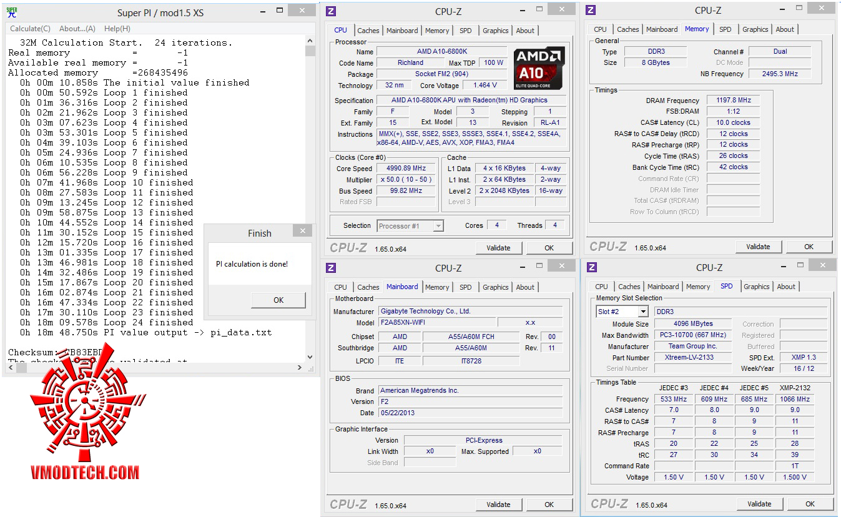Image resolution: width=841 pixels, height=517 pixels.
Task: Confirm the Finish dialog with OK
Action: coord(278,300)
